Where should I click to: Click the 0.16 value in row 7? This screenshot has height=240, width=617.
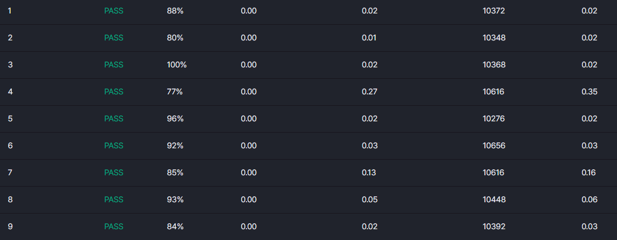pyautogui.click(x=588, y=173)
